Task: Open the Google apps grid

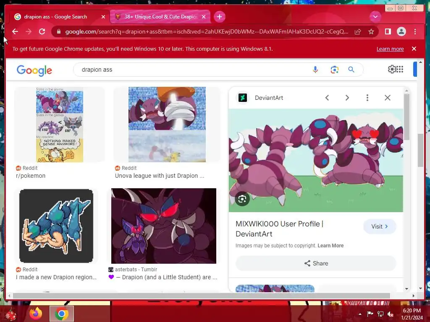Action: pyautogui.click(x=400, y=70)
